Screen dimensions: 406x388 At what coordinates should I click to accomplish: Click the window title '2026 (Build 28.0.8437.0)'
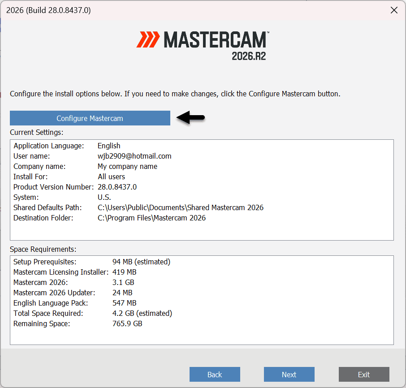coord(48,10)
